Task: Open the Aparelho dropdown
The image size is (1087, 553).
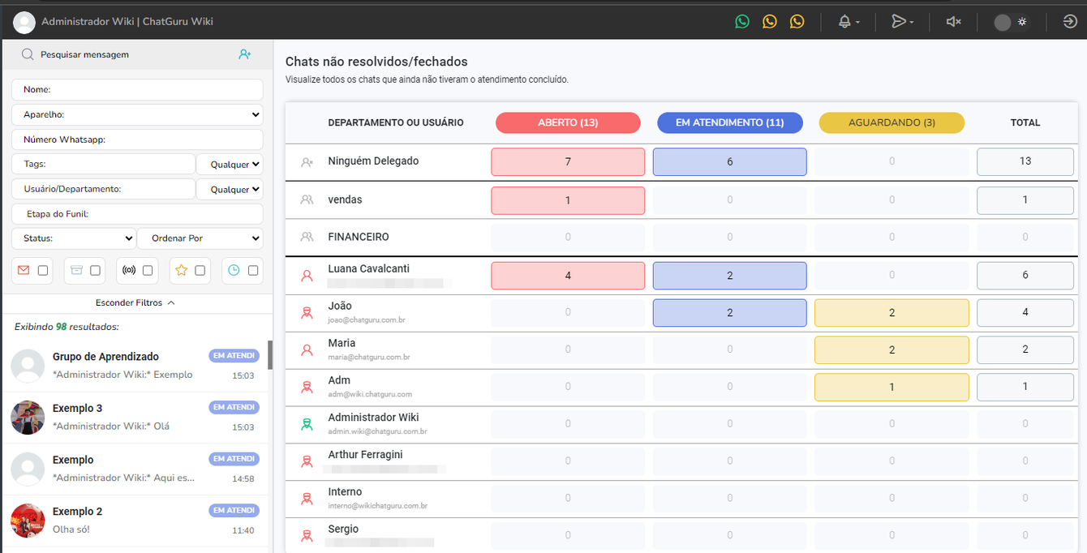Action: 138,115
